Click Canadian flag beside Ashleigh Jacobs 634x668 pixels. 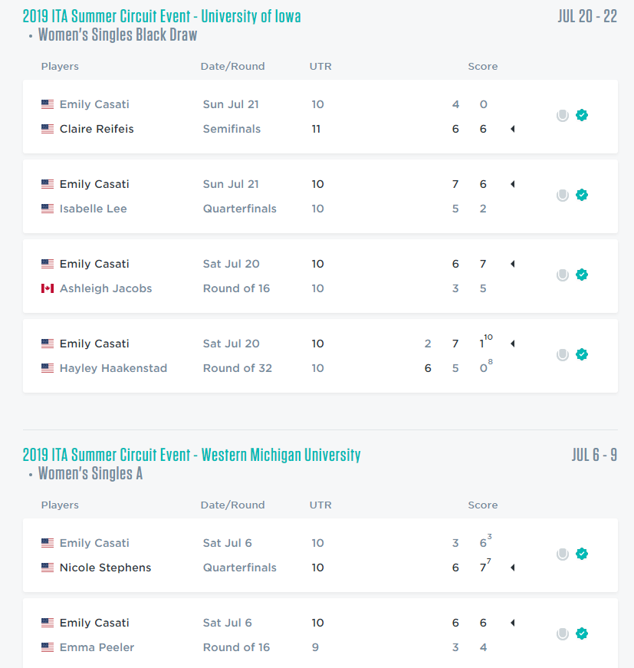[48, 288]
